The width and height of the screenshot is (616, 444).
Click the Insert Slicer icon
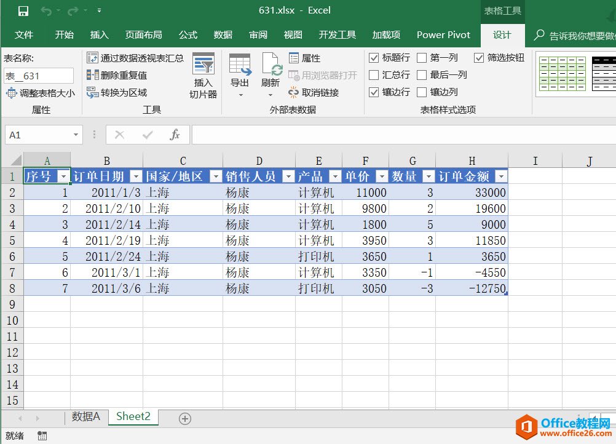click(x=203, y=65)
